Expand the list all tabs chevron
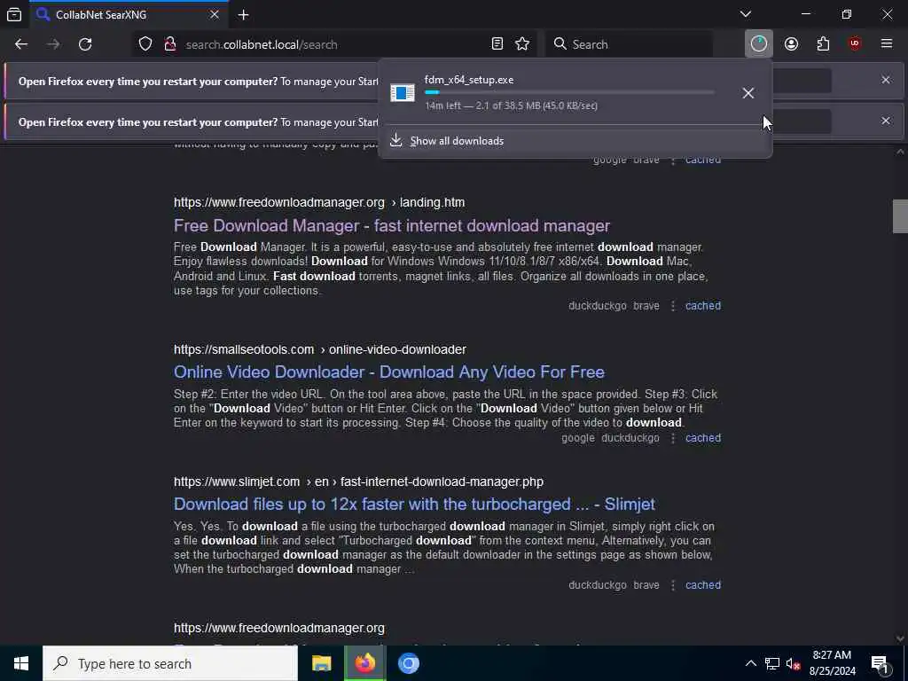The width and height of the screenshot is (908, 681). 745,14
